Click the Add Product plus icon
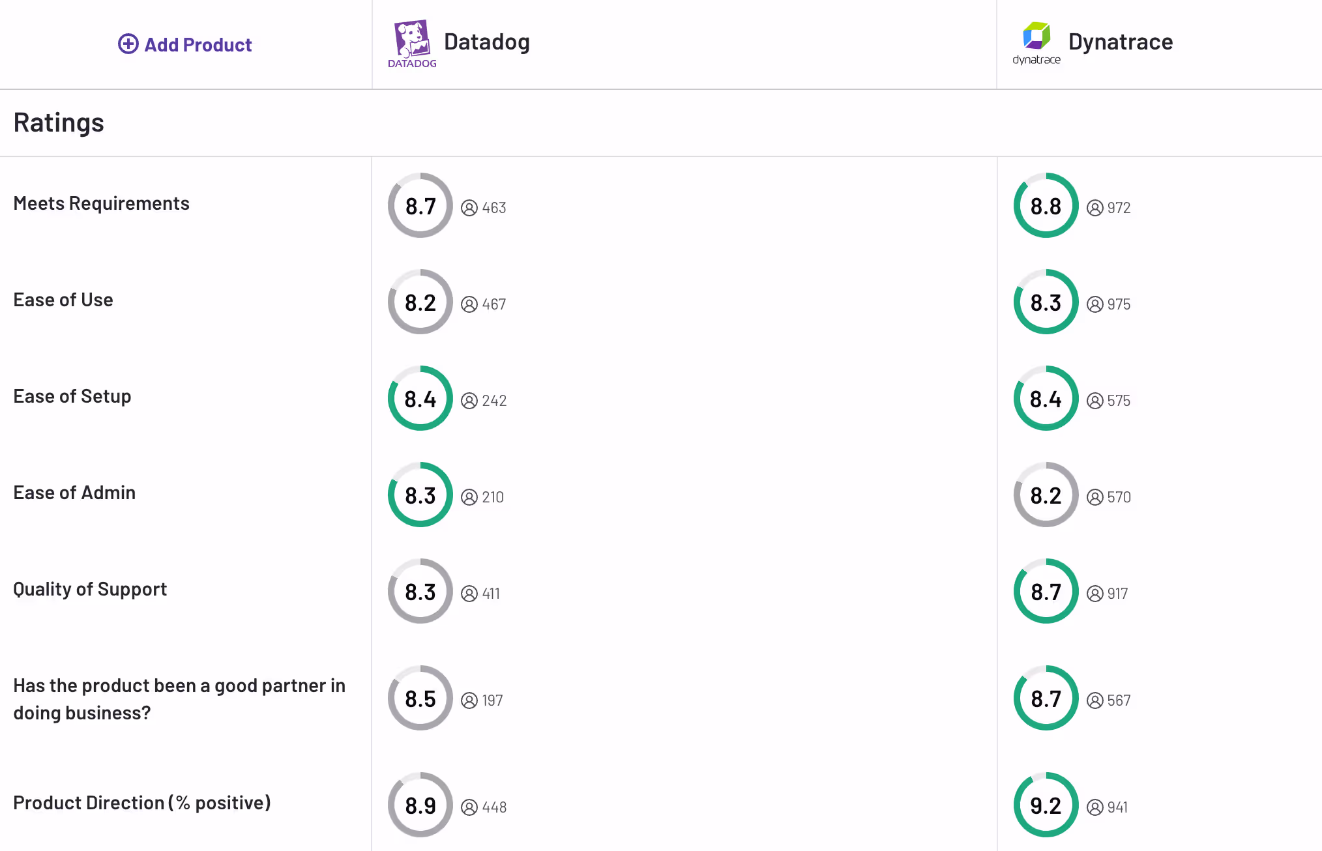Screen dimensions: 1322x851 (x=128, y=44)
